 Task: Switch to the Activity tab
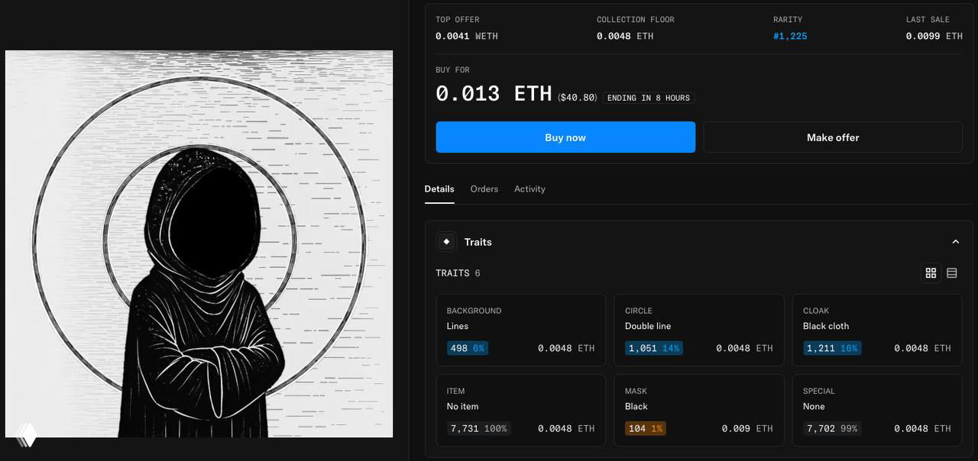coord(529,189)
